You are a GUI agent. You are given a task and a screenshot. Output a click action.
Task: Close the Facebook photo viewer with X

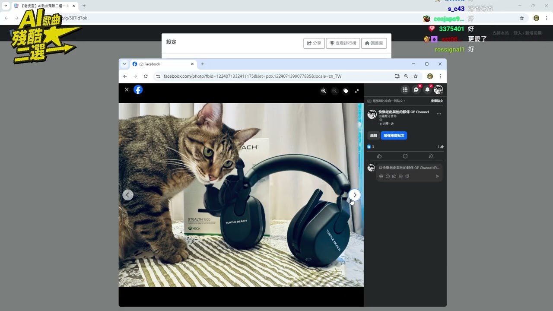(127, 89)
